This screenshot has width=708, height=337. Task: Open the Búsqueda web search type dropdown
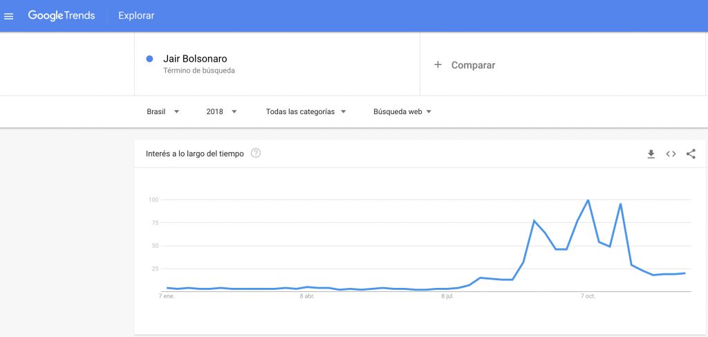pyautogui.click(x=402, y=111)
